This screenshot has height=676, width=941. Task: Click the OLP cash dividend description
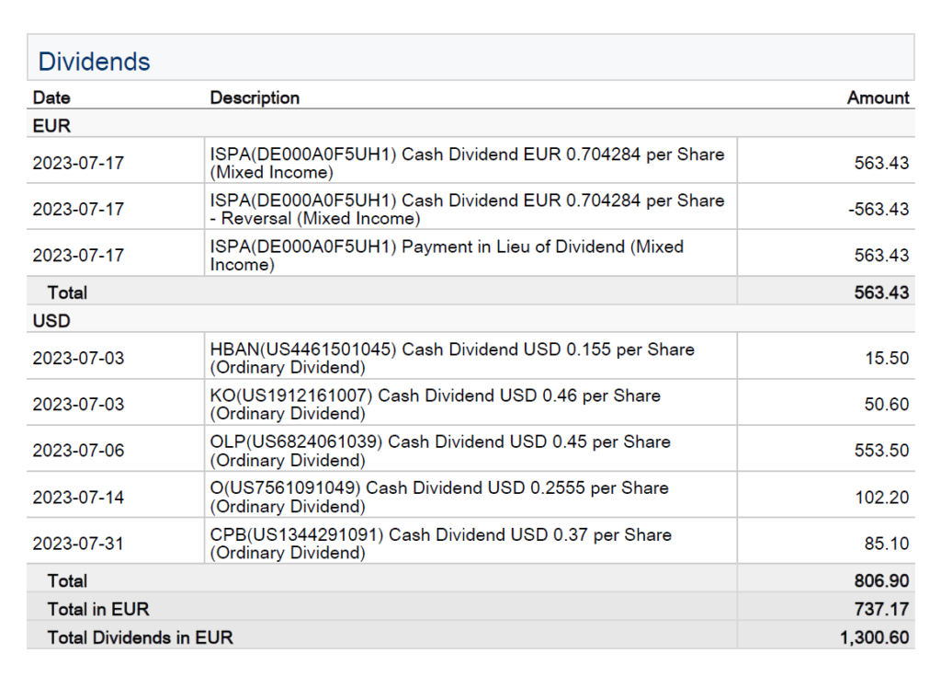coord(440,451)
